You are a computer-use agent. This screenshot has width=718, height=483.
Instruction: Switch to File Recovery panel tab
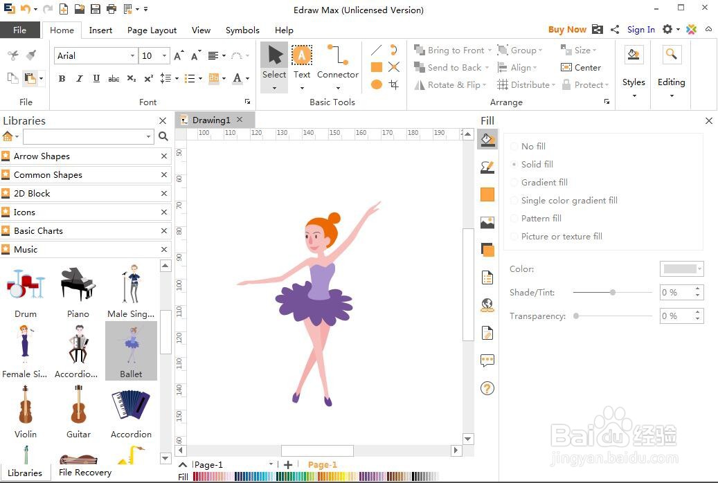coord(85,472)
